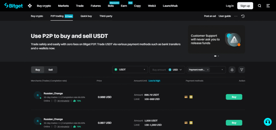This screenshot has width=276, height=130.
Task: Open Russian_Change merchant name in 0.997 USD row
Action: click(x=53, y=119)
